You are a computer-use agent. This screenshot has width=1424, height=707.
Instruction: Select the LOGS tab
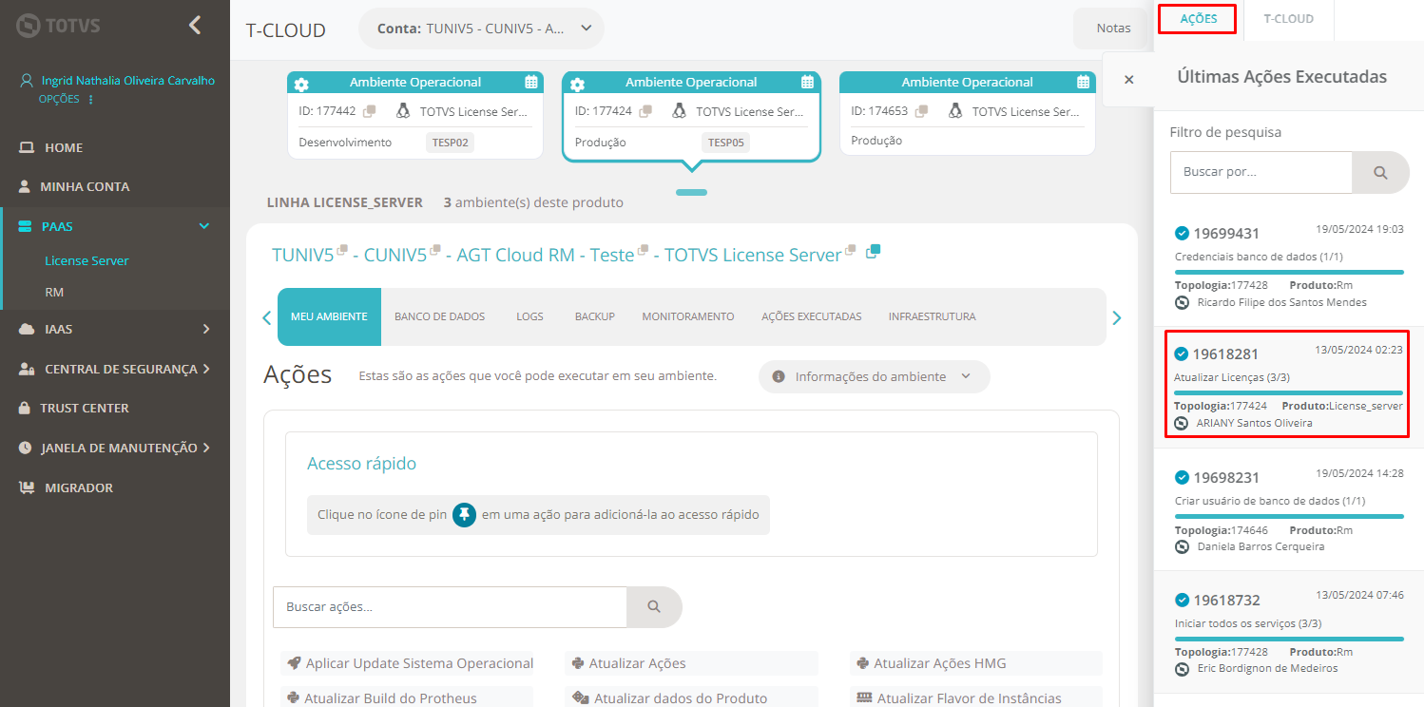(530, 316)
